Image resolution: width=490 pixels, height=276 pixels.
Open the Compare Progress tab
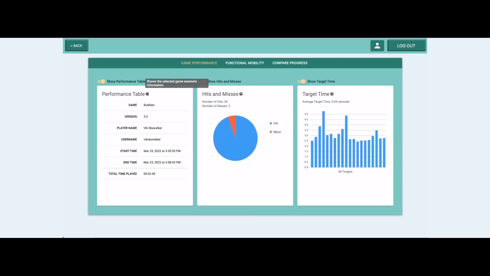[x=290, y=63]
